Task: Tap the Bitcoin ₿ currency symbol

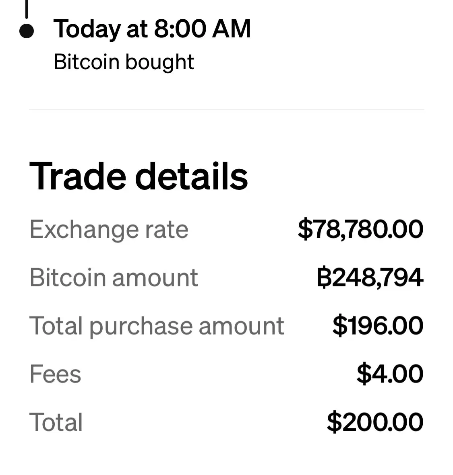Action: pos(324,278)
